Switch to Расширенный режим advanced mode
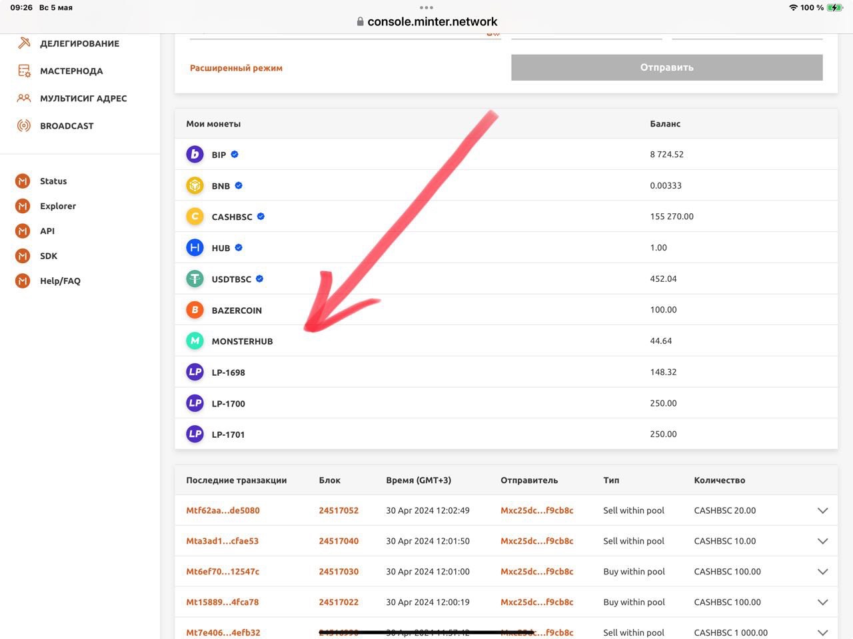 coord(236,68)
